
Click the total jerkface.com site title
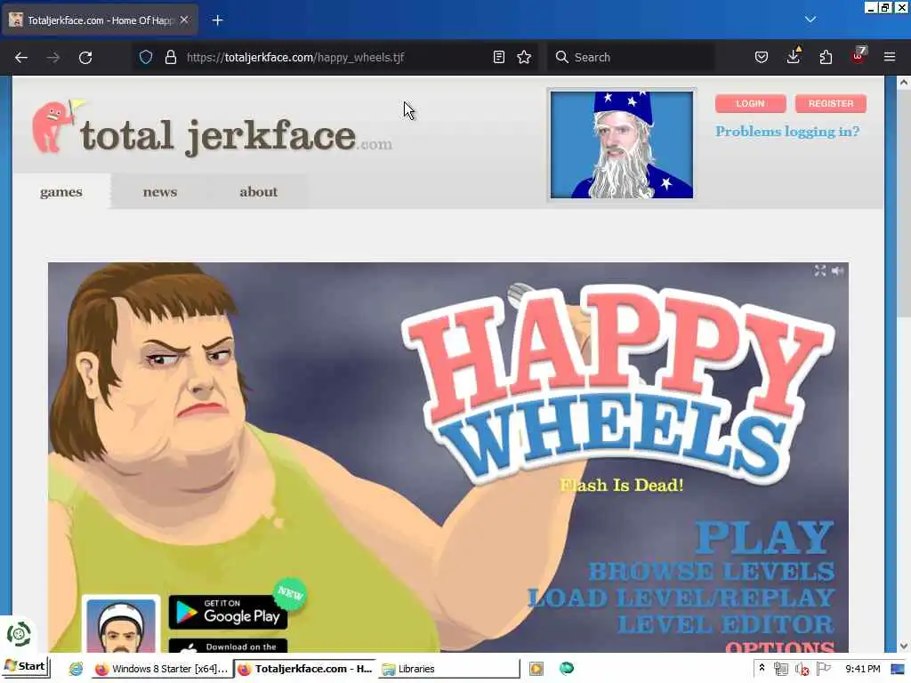[x=236, y=136]
